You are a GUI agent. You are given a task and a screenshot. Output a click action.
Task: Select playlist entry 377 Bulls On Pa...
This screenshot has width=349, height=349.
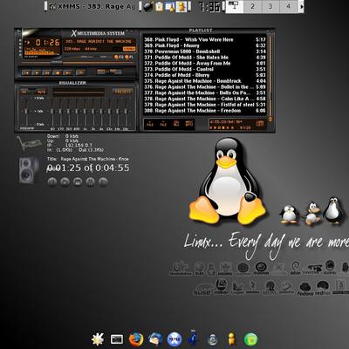[205, 92]
